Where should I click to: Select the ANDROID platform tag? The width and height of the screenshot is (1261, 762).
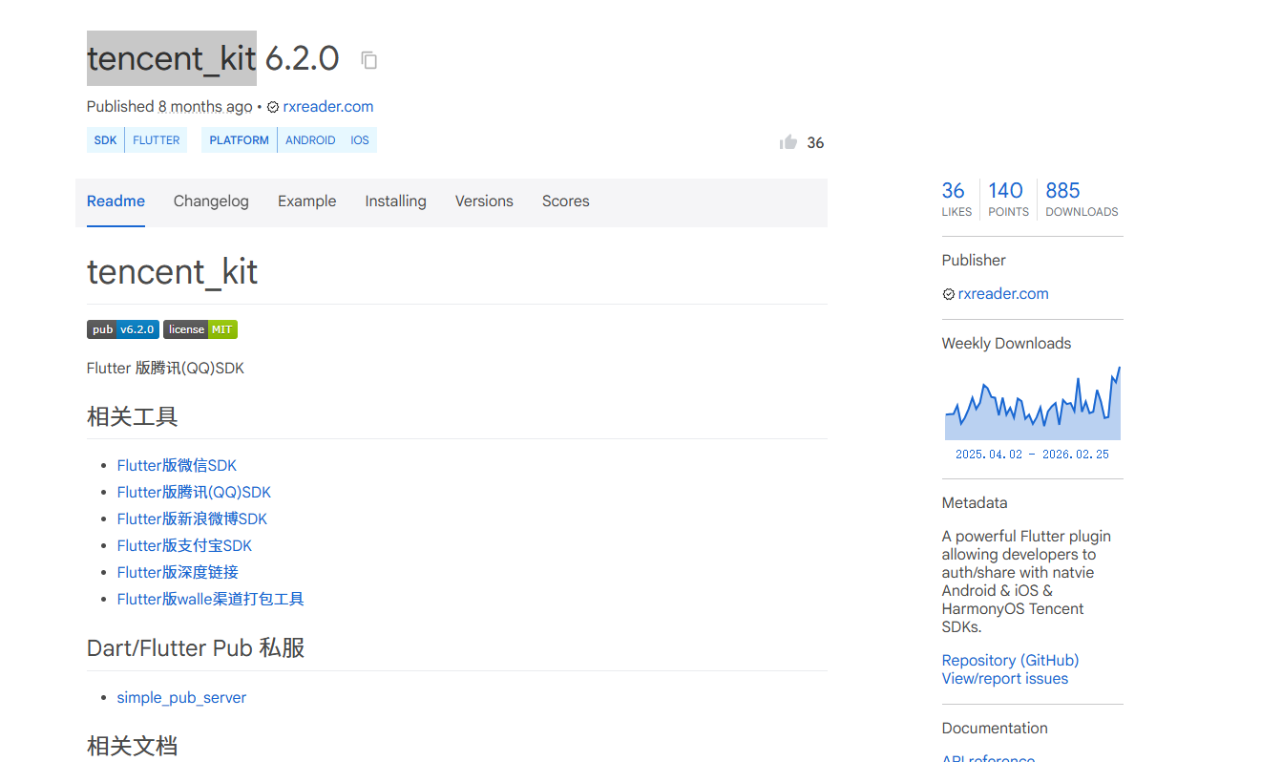tap(310, 140)
